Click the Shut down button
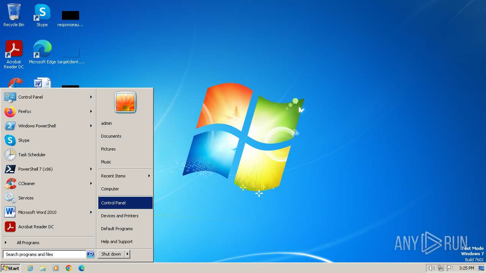The image size is (486, 273). 111,254
